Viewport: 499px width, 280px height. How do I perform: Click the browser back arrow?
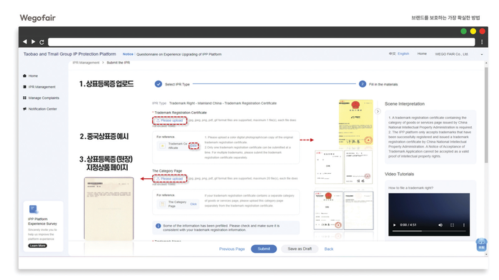pyautogui.click(x=25, y=41)
